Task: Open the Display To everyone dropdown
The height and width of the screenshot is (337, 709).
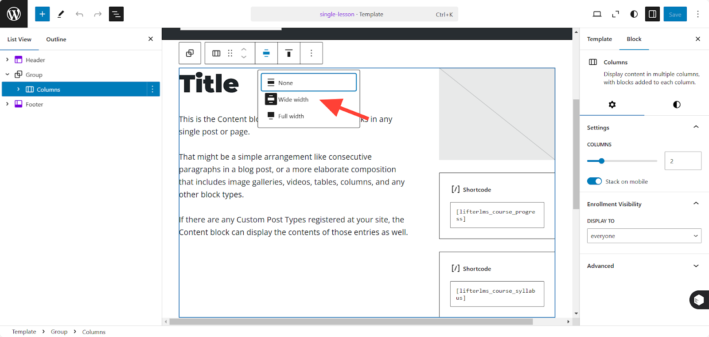Action: [x=644, y=236]
